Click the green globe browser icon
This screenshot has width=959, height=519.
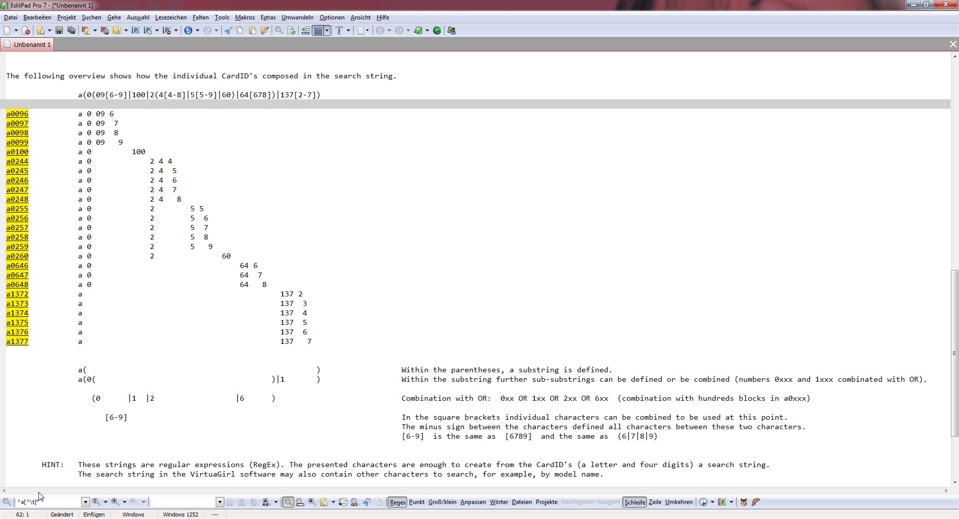pyautogui.click(x=437, y=30)
